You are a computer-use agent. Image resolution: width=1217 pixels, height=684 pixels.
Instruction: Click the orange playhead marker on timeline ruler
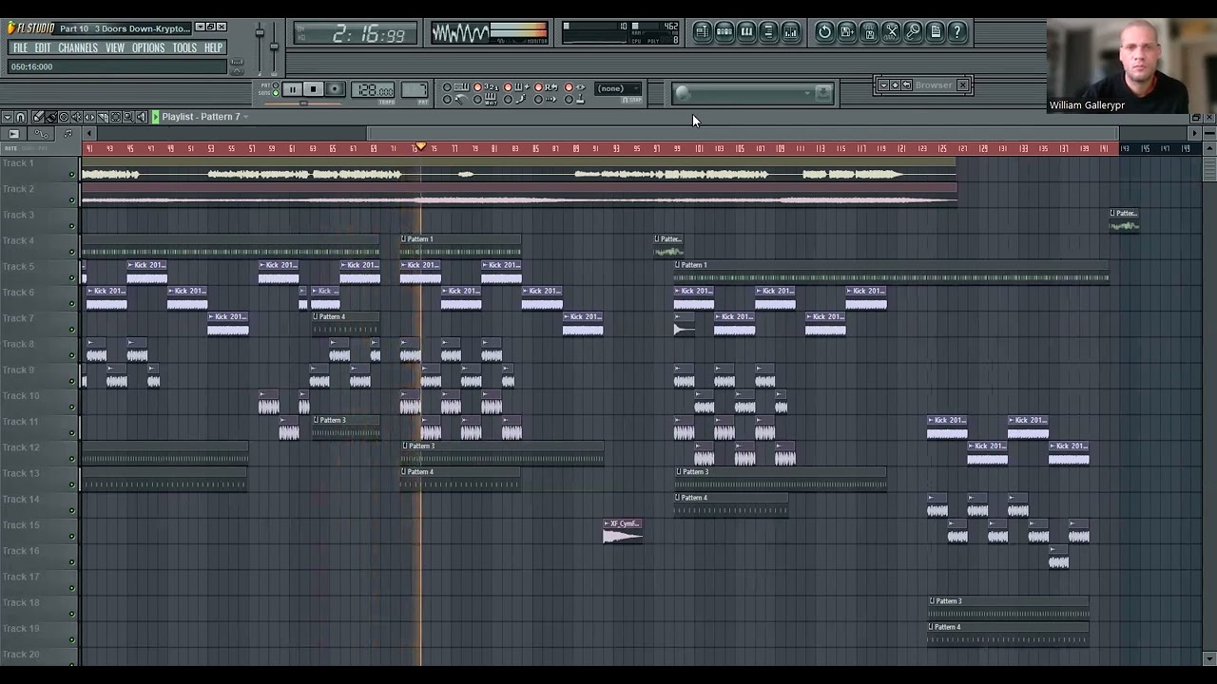(420, 147)
